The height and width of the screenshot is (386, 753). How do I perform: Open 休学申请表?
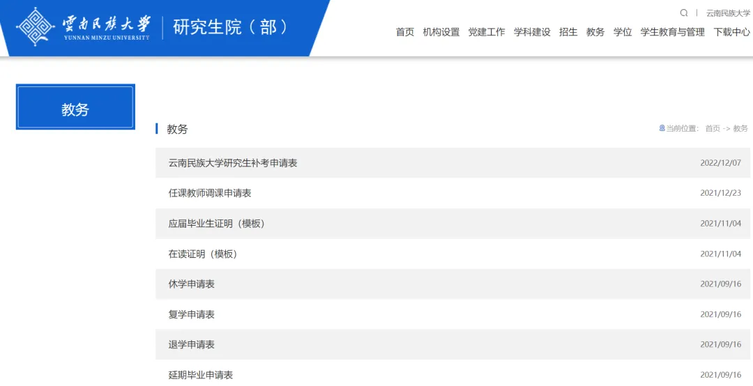(192, 284)
